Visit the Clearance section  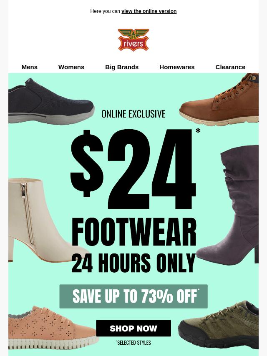230,67
